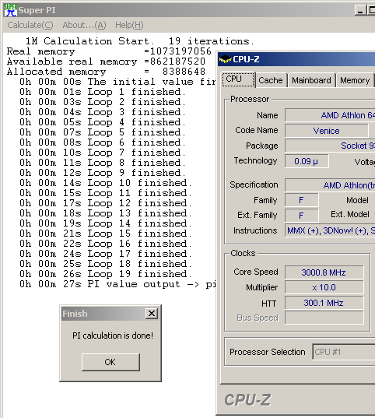
Task: Click the '27s PI value output' log line
Action: (117, 284)
